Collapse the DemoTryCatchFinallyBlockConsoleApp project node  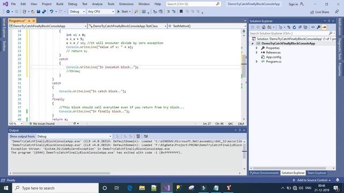(252, 43)
